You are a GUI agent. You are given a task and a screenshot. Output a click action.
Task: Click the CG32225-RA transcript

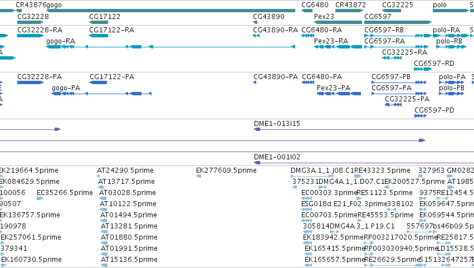(392, 58)
